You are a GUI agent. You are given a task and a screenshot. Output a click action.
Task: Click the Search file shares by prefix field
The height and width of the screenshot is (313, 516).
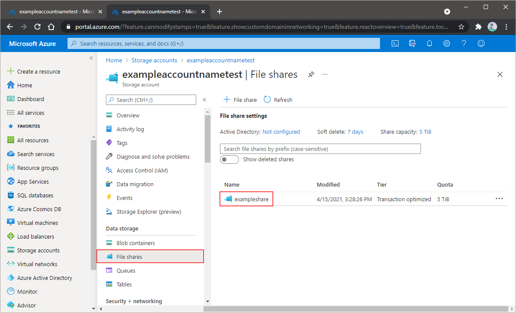pyautogui.click(x=320, y=149)
